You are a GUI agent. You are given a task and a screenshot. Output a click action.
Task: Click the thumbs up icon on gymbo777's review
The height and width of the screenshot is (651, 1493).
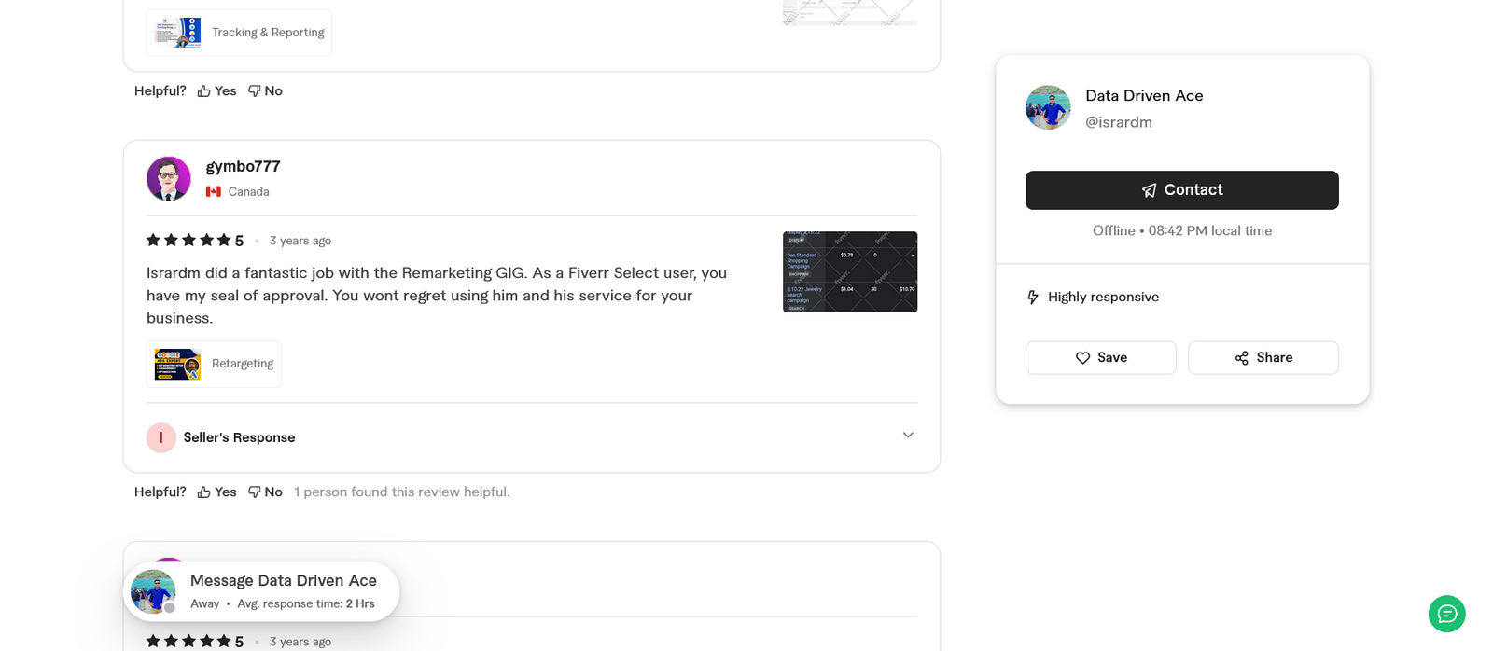point(202,492)
